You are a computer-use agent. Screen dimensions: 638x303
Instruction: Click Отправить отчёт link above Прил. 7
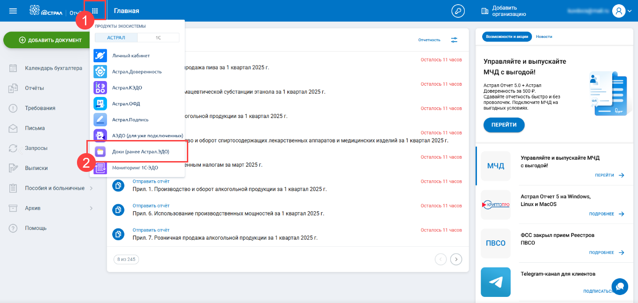click(151, 230)
